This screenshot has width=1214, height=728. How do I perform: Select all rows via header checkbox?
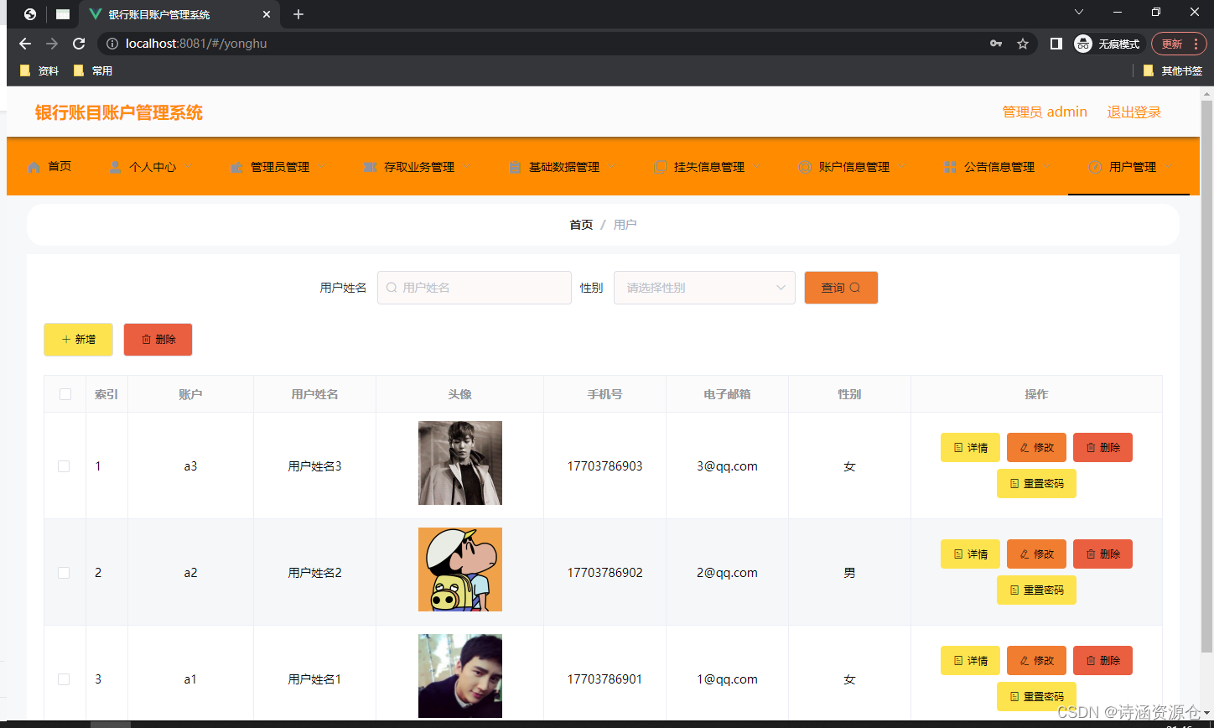coord(65,394)
